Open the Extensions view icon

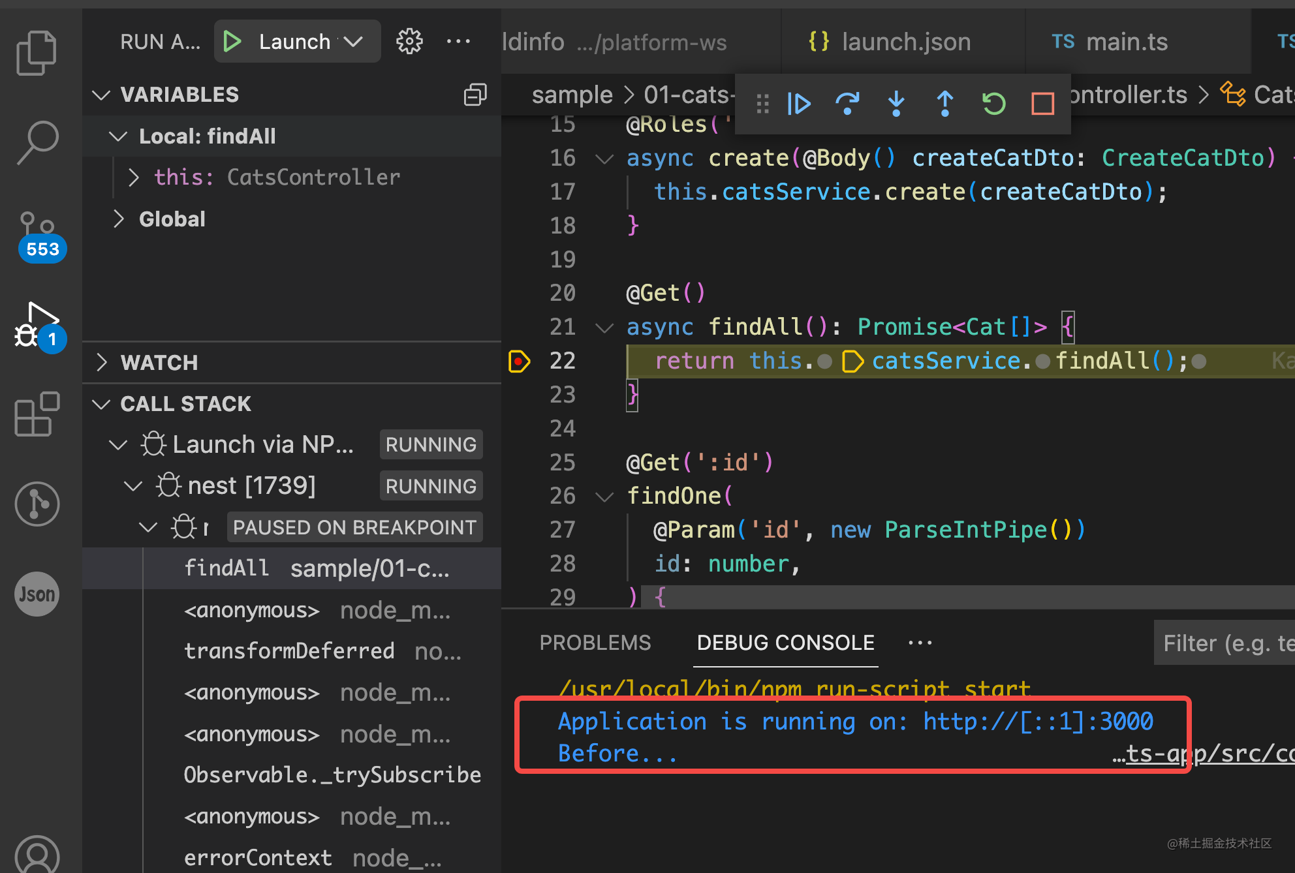(37, 414)
